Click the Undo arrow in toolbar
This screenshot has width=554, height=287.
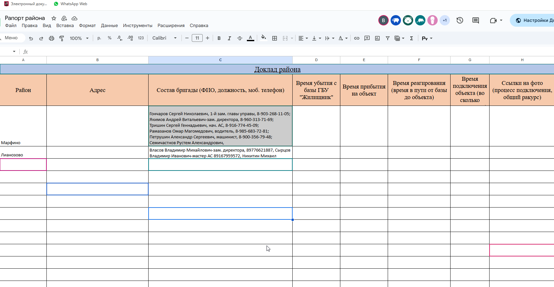tap(31, 38)
